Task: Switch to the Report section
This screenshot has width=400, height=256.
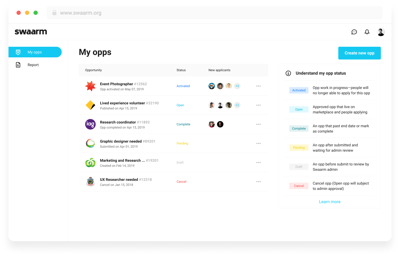Action: point(33,65)
